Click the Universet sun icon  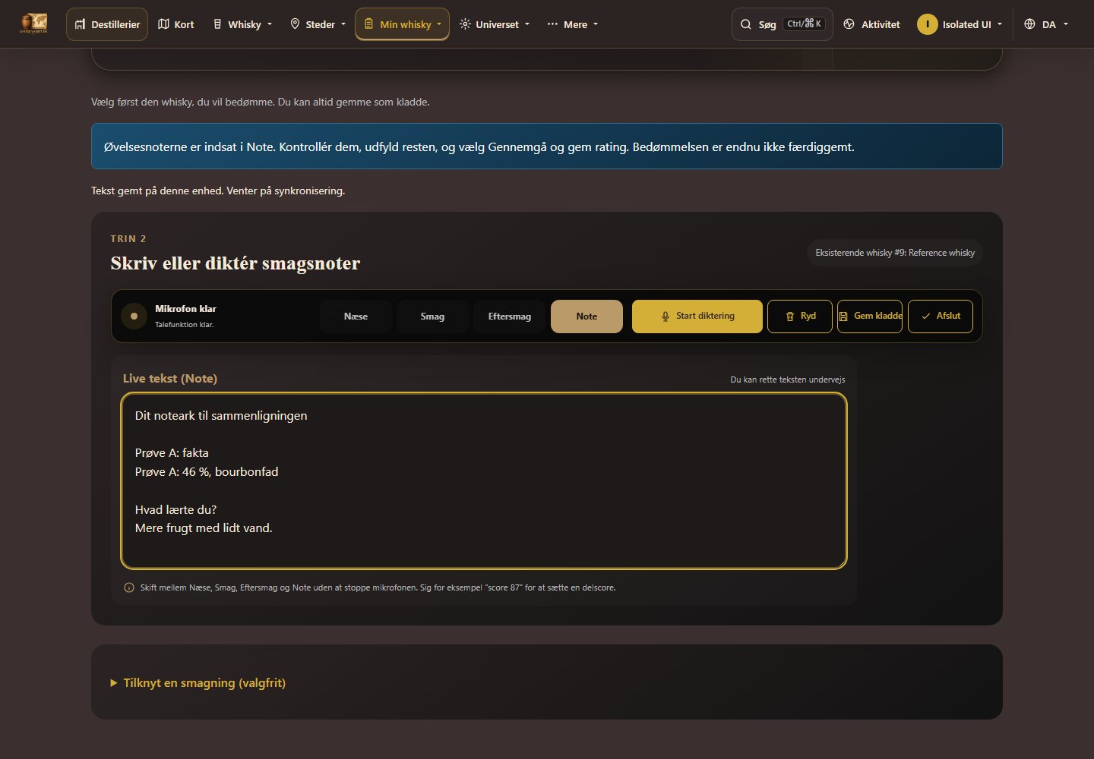pos(465,24)
